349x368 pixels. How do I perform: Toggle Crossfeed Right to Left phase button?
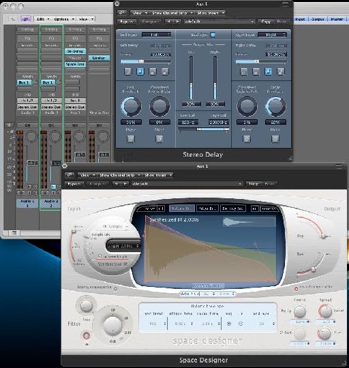click(x=247, y=139)
